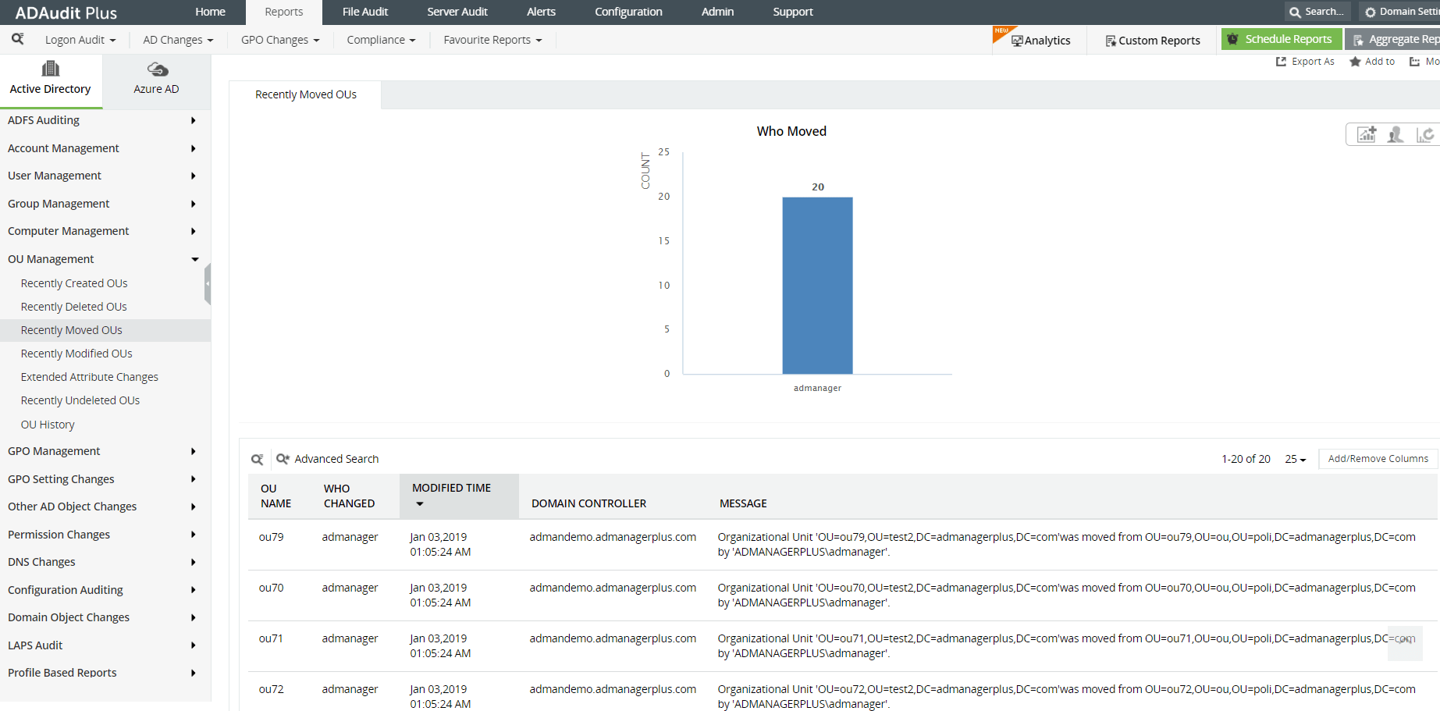Screen dimensions: 1440x711
Task: Select the Recently Moved OUs report tab
Action: pyautogui.click(x=306, y=94)
